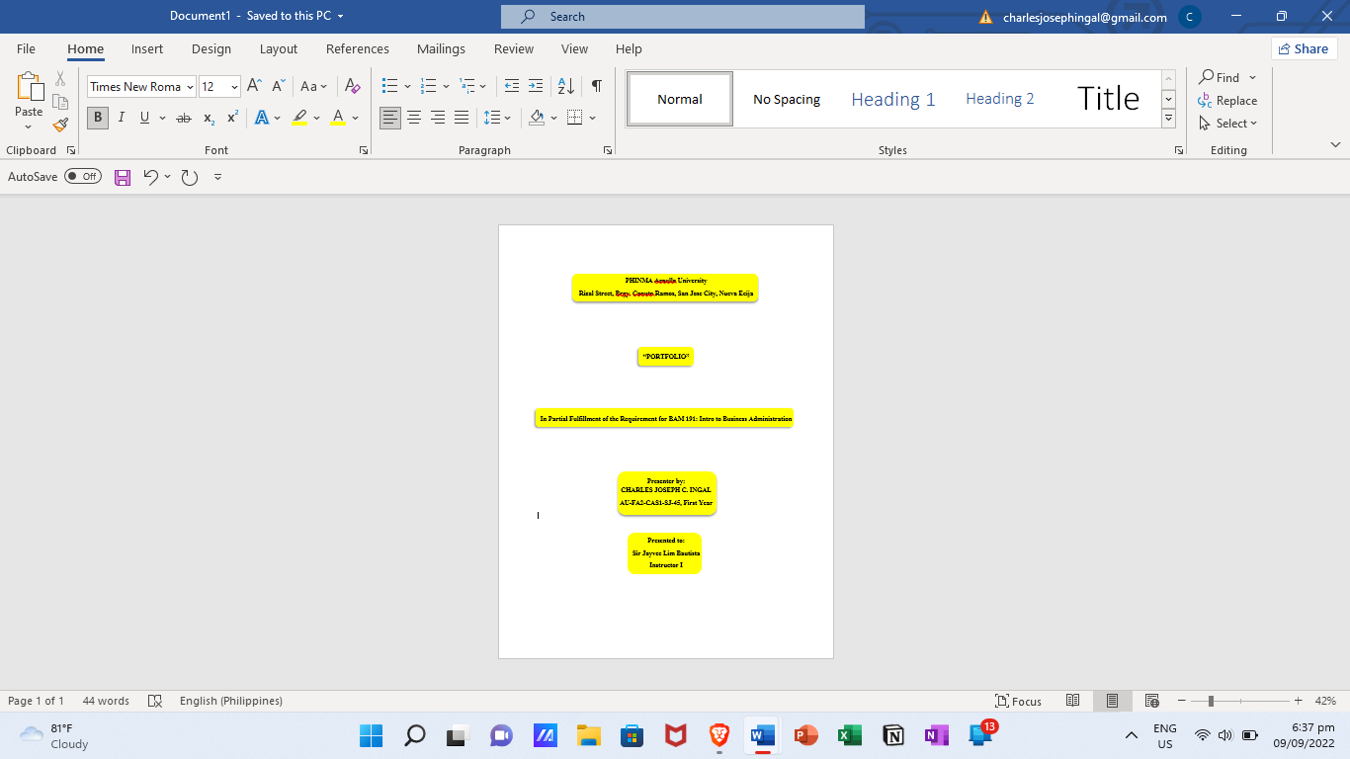This screenshot has width=1350, height=759.
Task: Open the Review tab
Action: (x=514, y=48)
